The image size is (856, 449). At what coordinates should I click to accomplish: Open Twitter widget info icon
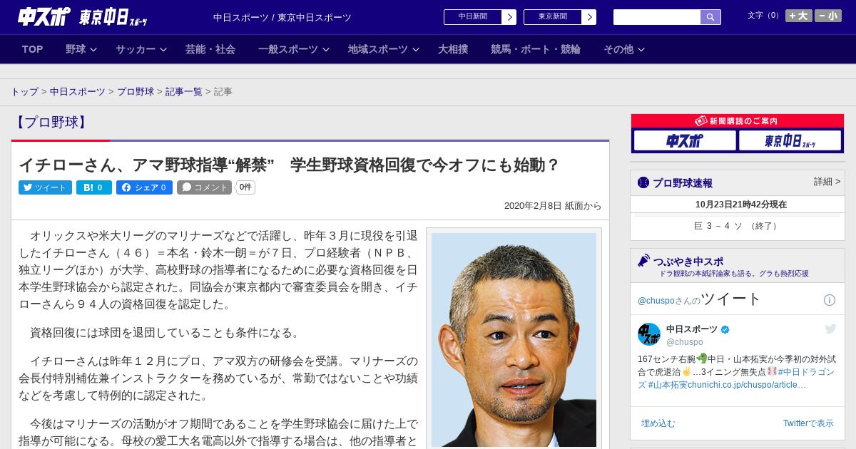pos(830,300)
